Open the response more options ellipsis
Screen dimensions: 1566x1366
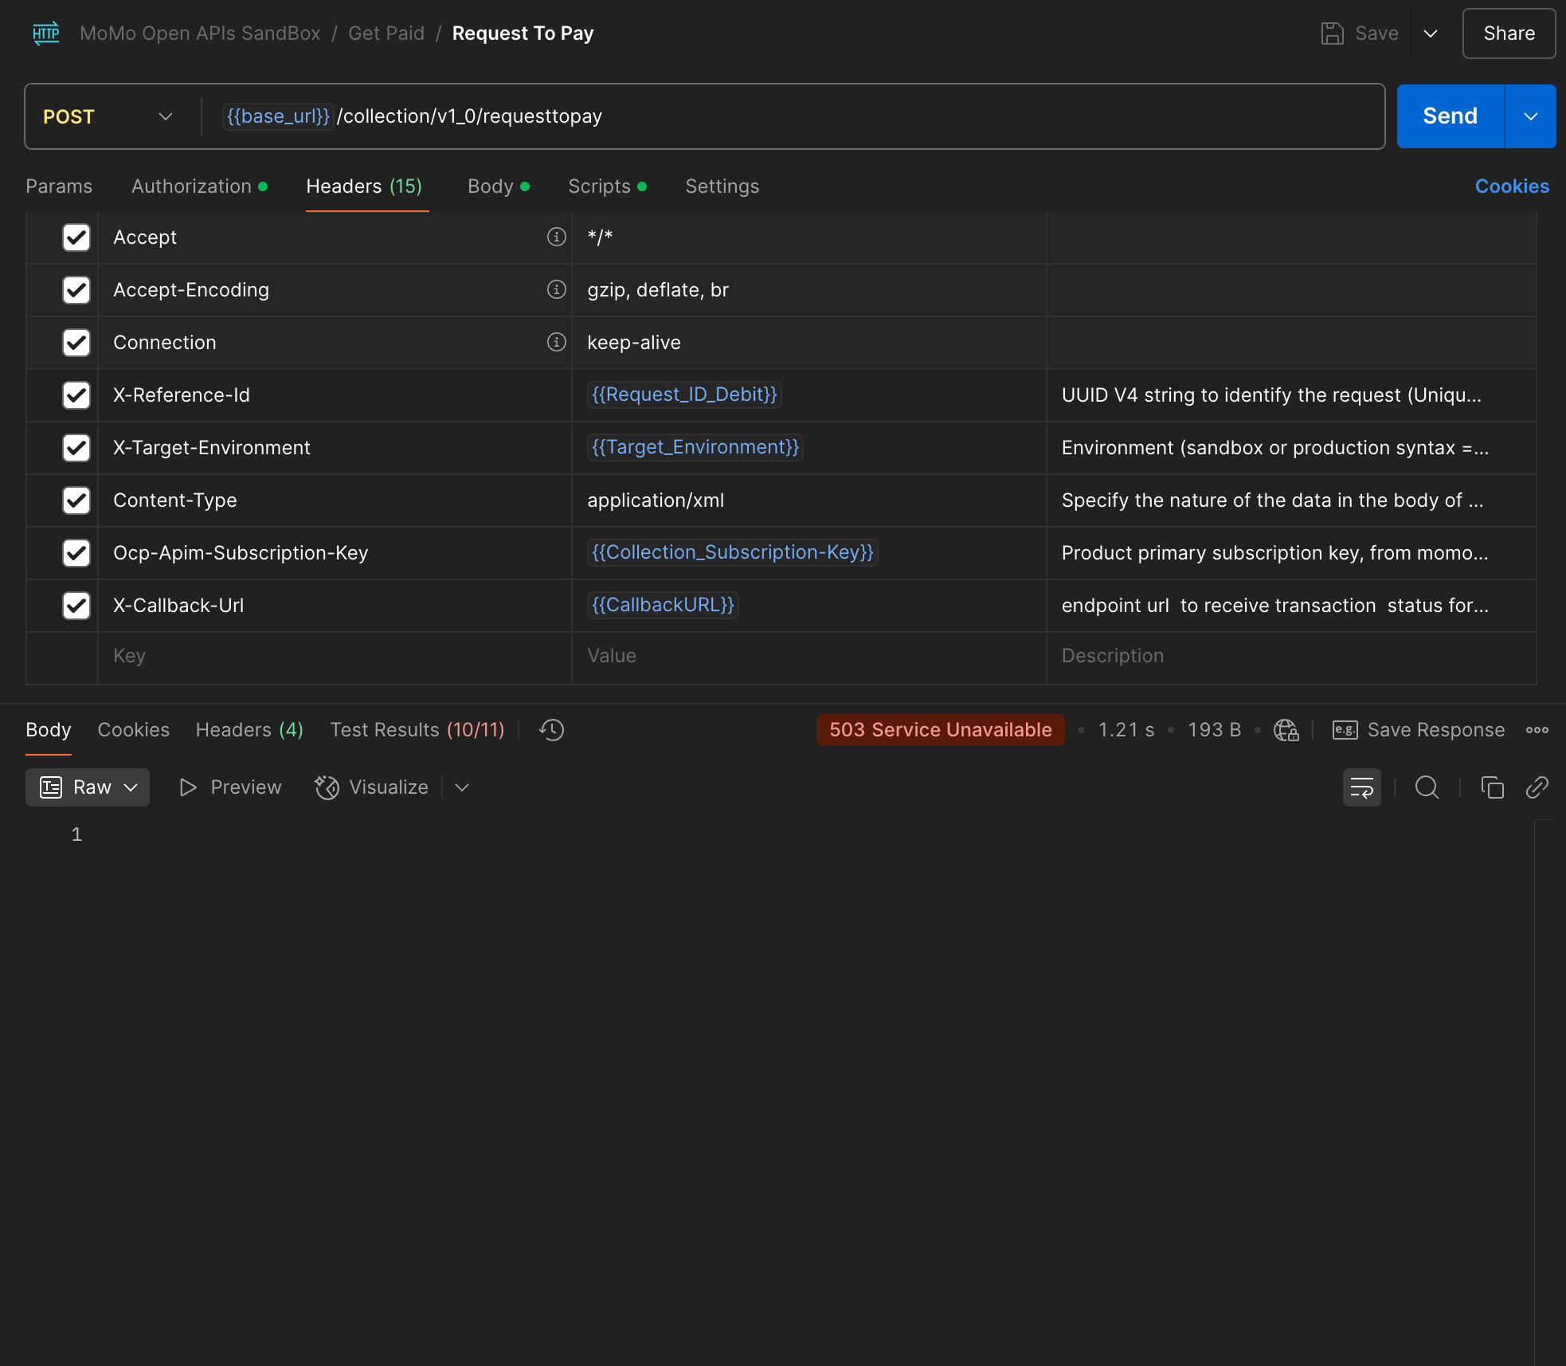point(1537,730)
